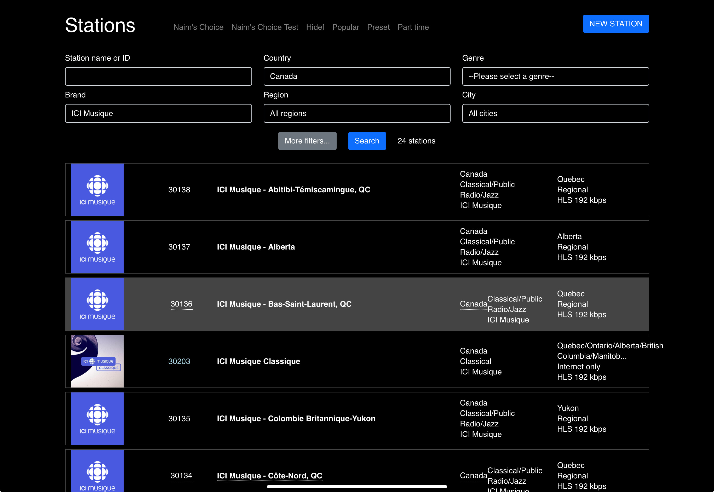The width and height of the screenshot is (714, 492).
Task: Click Yukon region text
Action: (568, 408)
